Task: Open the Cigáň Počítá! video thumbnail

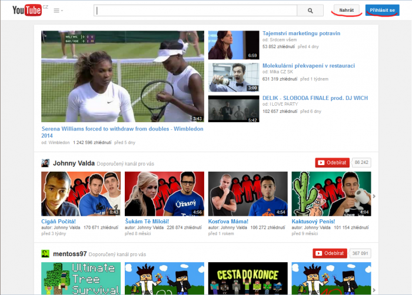Action: click(81, 194)
